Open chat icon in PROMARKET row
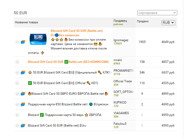Screen dimensions: 184x139 click(23, 72)
